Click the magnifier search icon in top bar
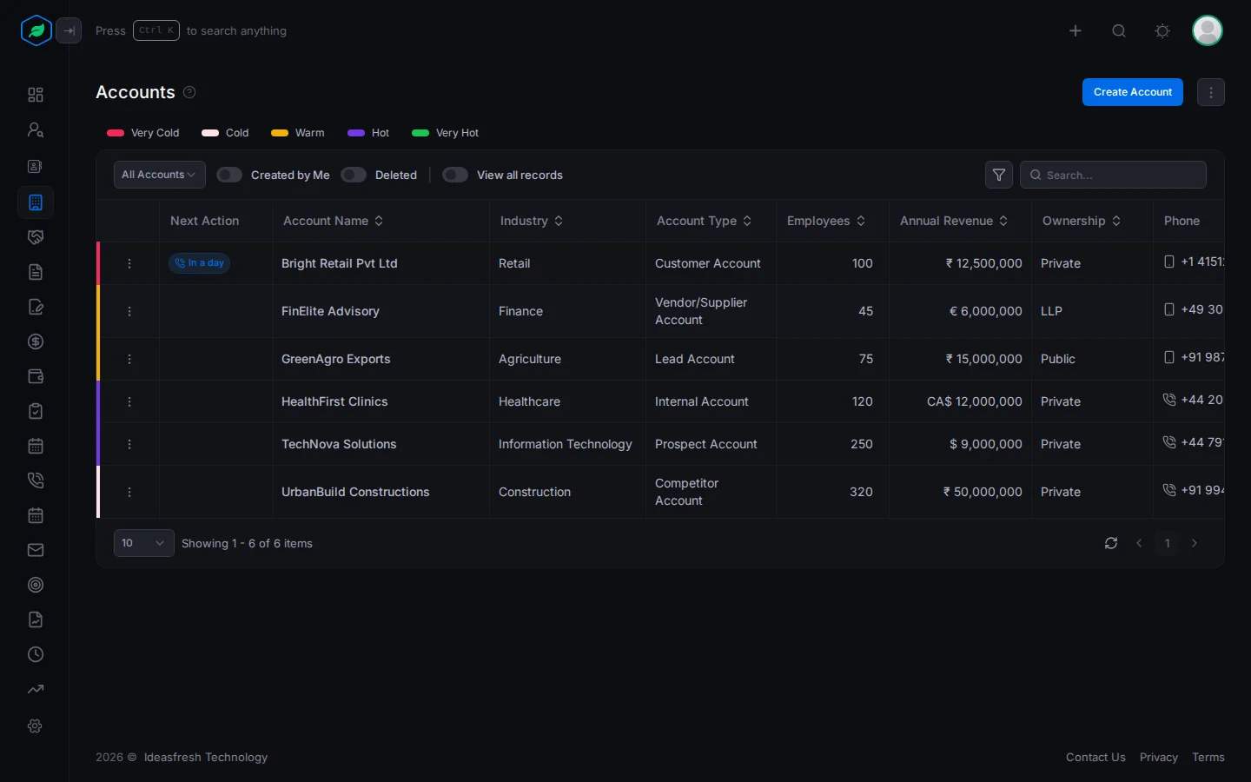 (x=1119, y=31)
